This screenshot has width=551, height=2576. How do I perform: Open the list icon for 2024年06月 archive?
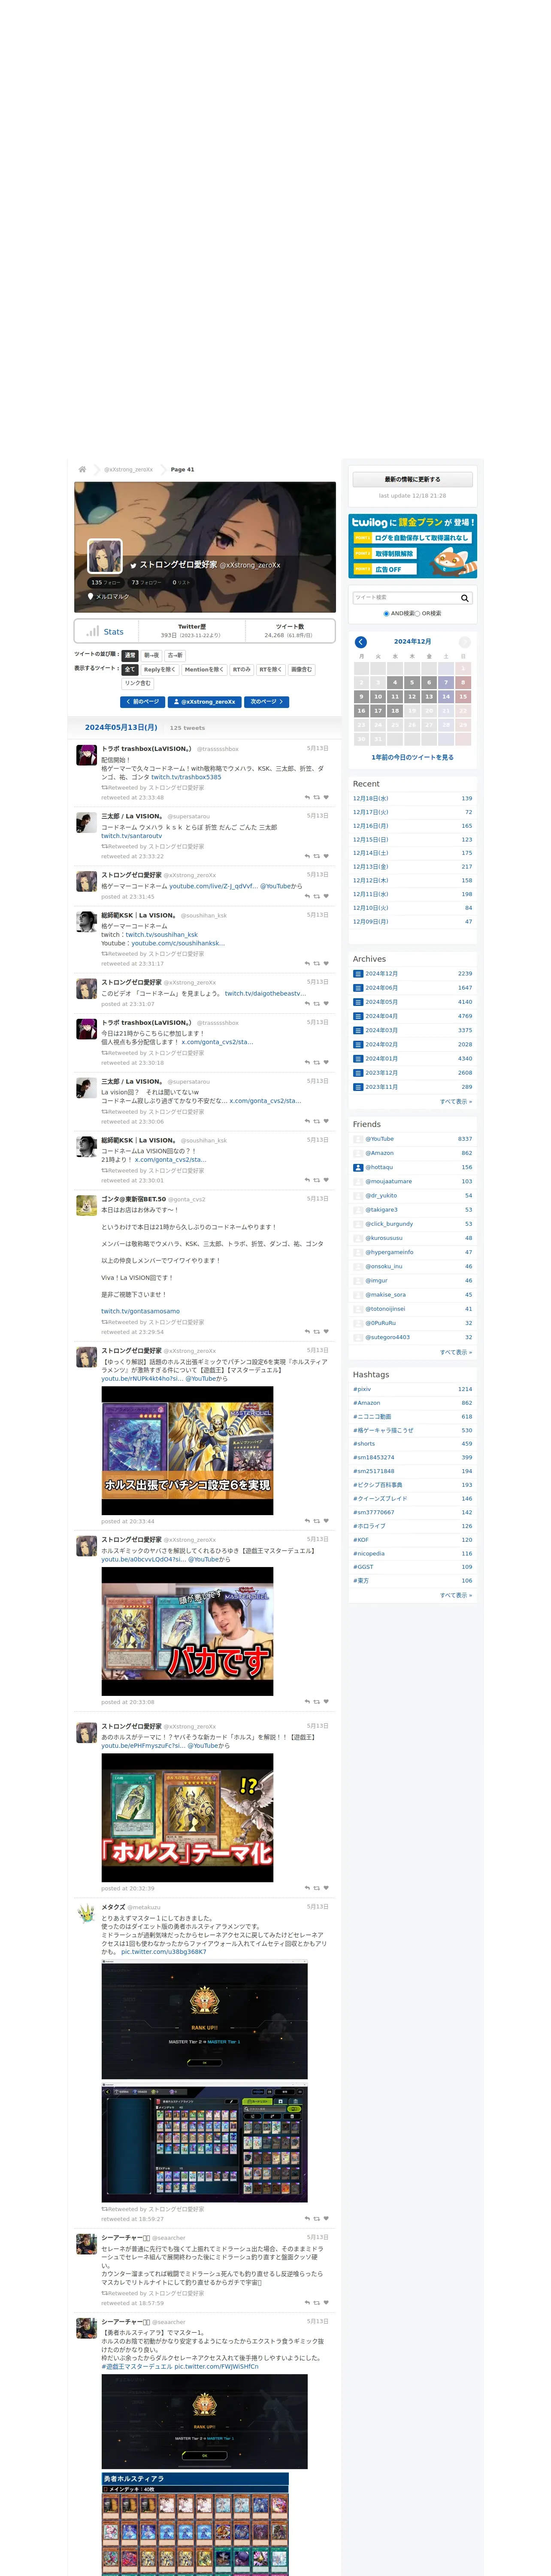358,987
